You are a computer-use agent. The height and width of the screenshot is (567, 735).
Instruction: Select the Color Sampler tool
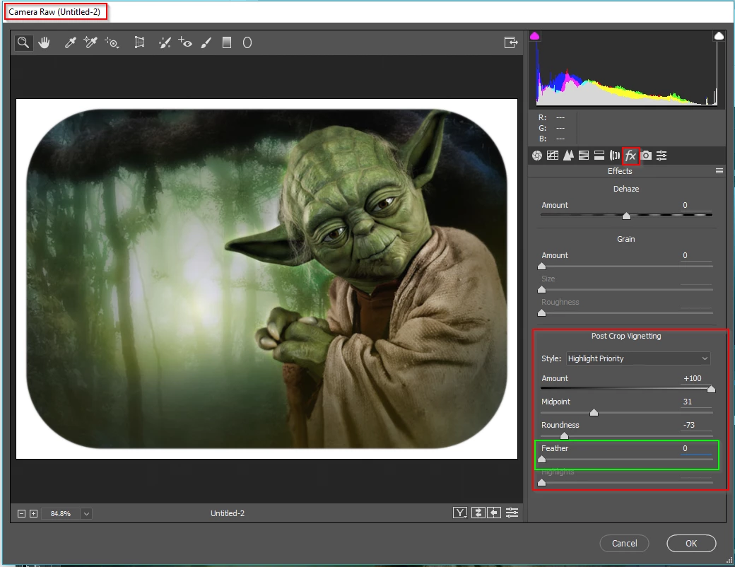coord(90,42)
